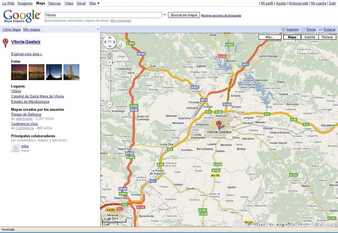
Task: Open the Vitoria-Gasteiz result title
Action: click(x=26, y=42)
